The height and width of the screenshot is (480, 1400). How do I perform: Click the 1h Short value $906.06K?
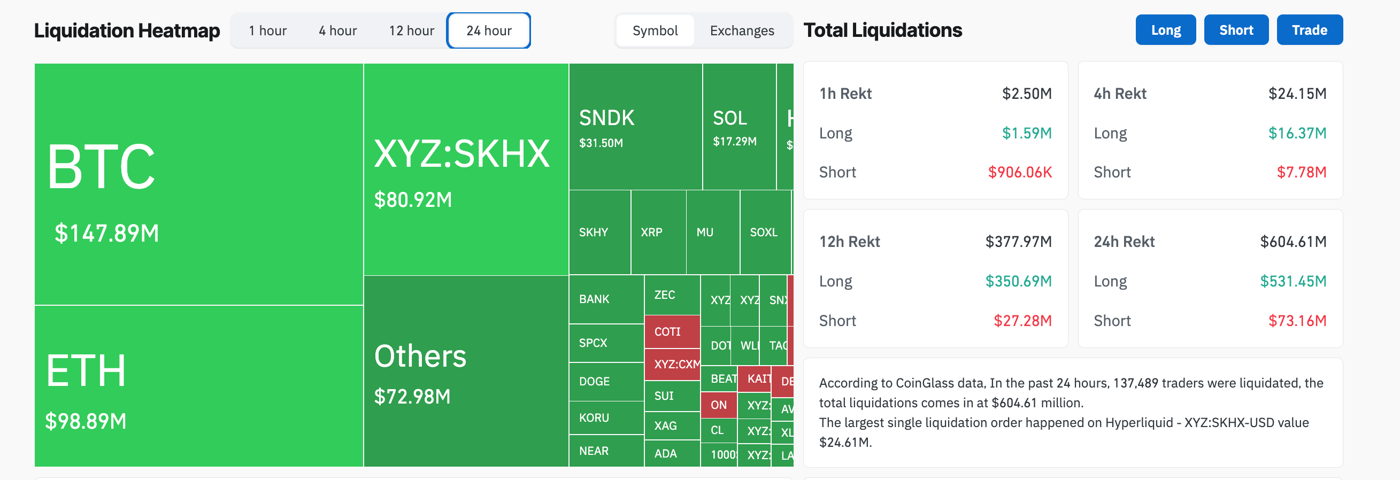point(1020,172)
